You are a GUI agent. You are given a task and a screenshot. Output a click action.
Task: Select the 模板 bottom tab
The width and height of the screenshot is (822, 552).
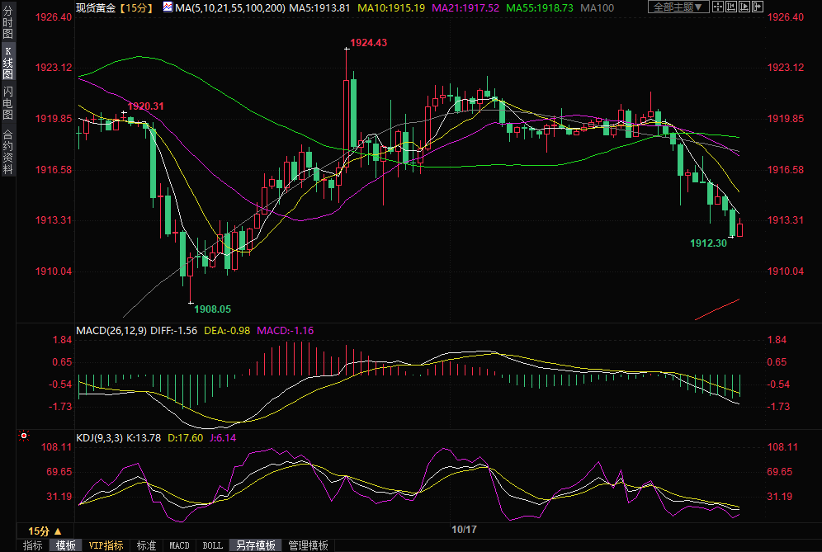66,545
